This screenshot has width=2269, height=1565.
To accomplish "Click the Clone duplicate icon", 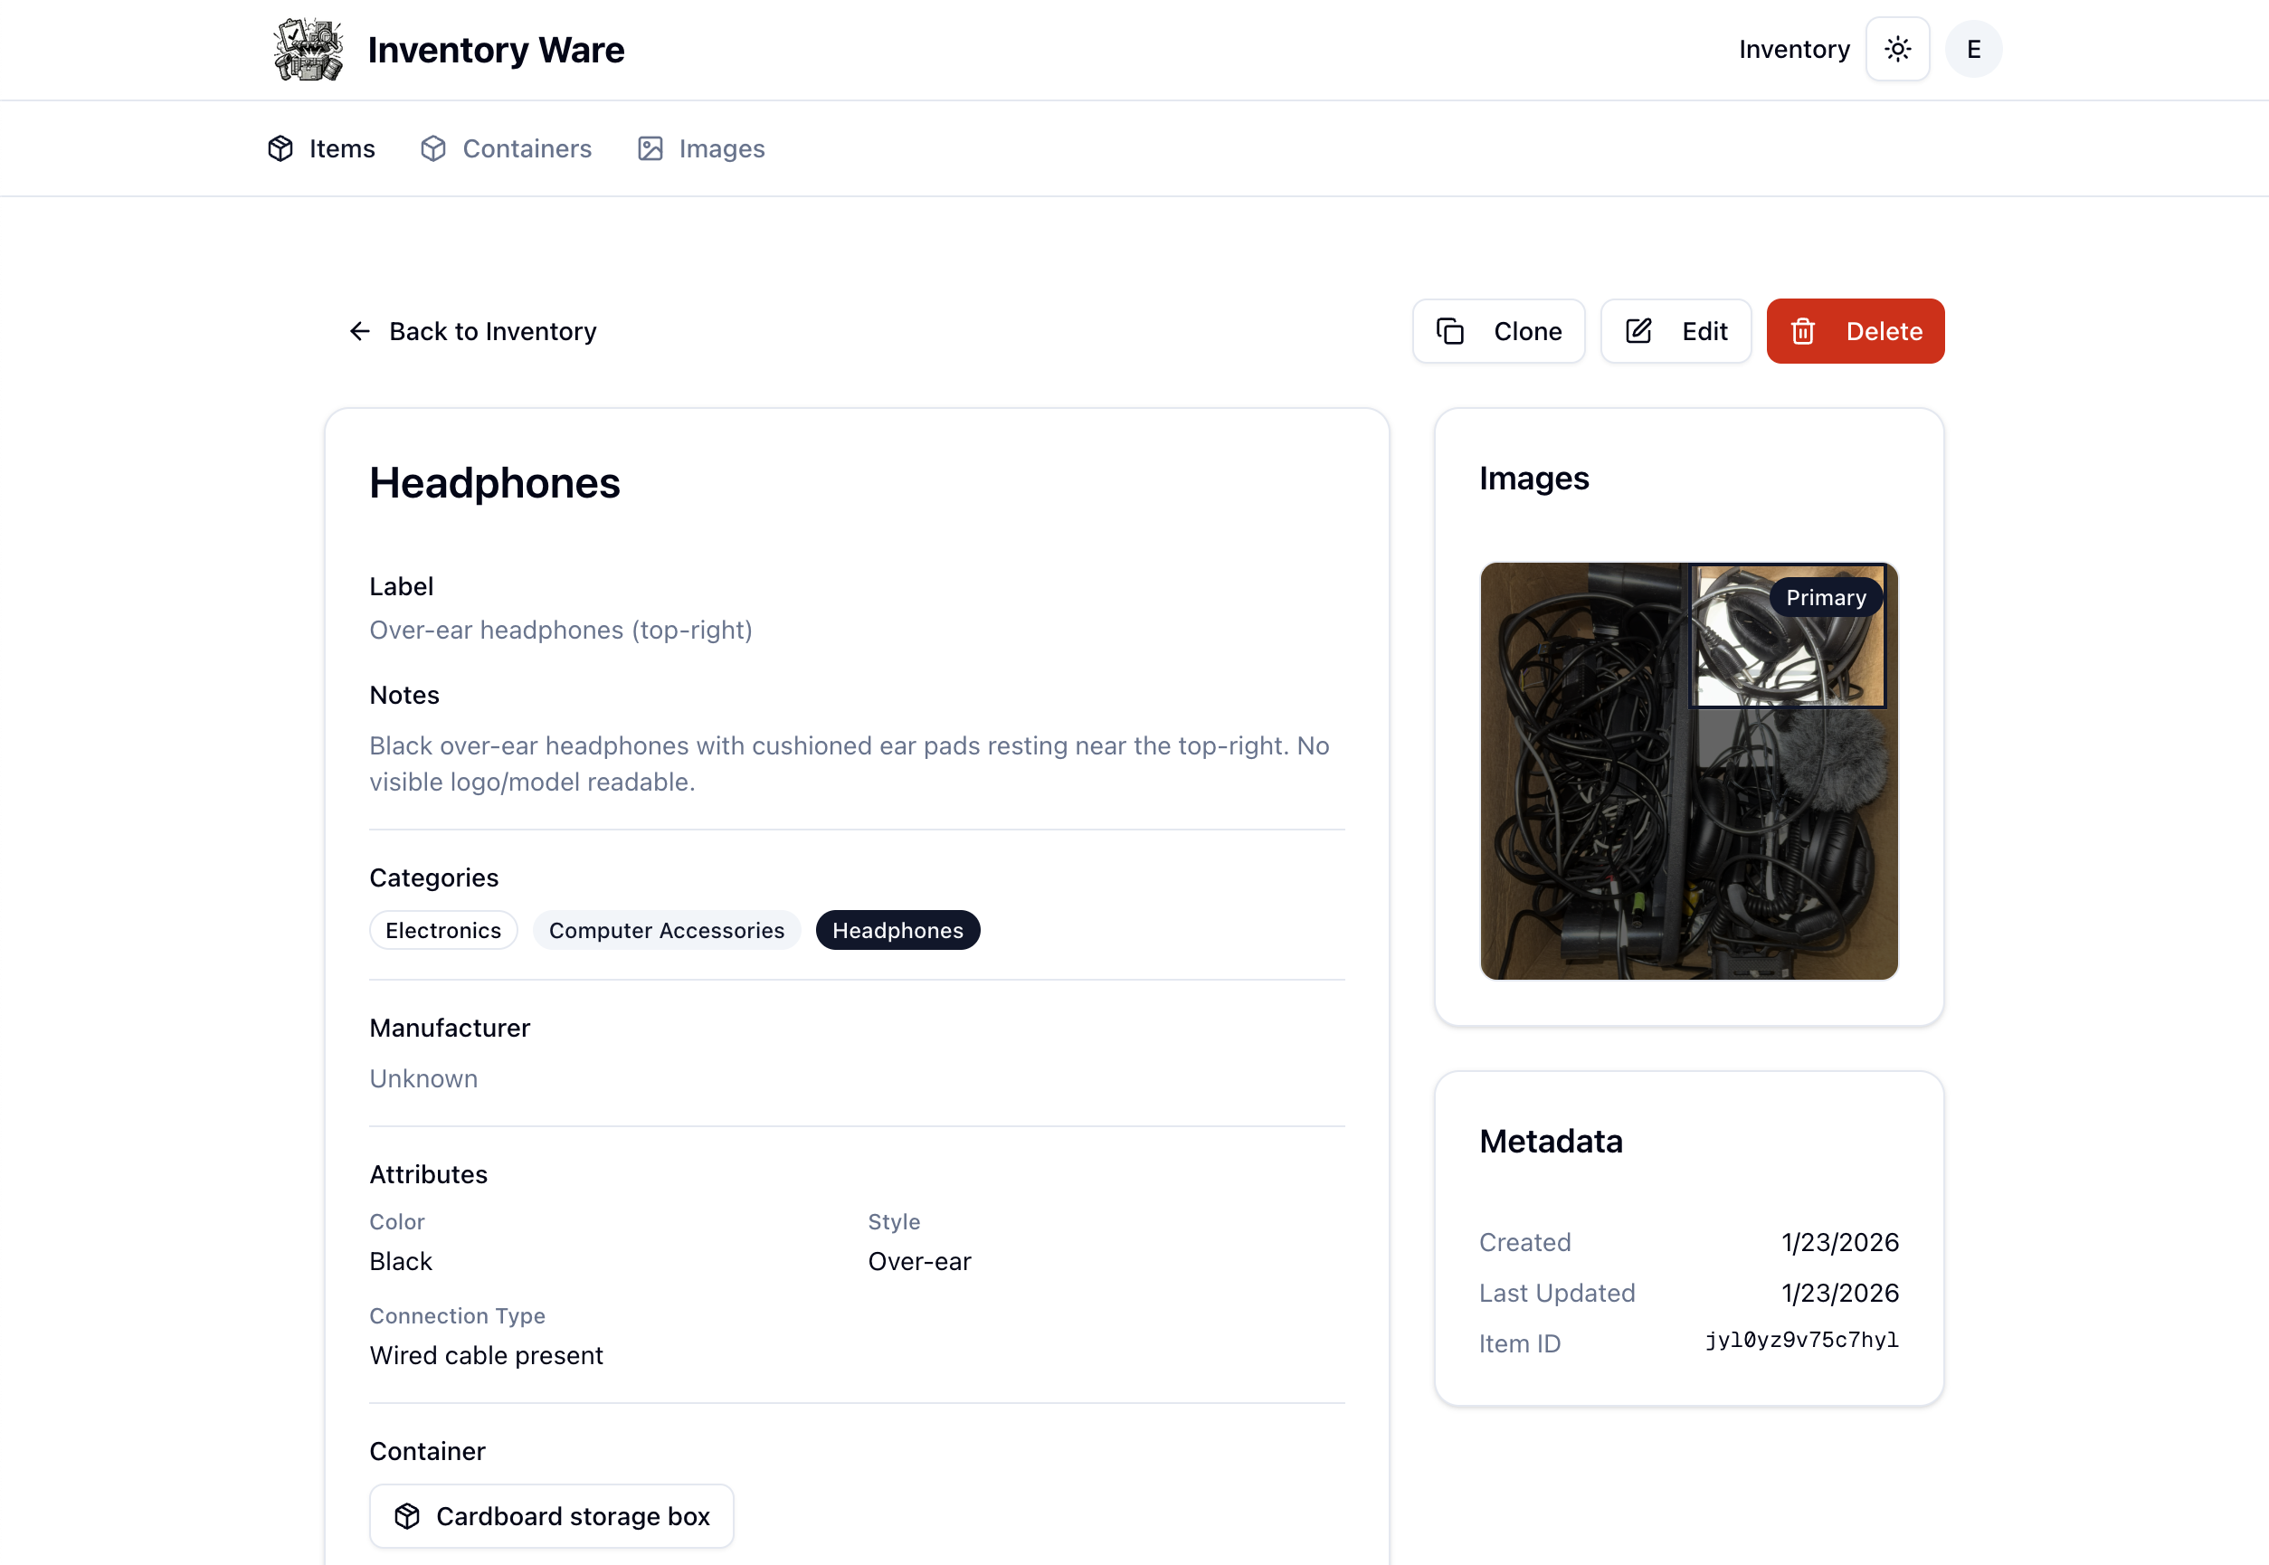I will point(1451,330).
